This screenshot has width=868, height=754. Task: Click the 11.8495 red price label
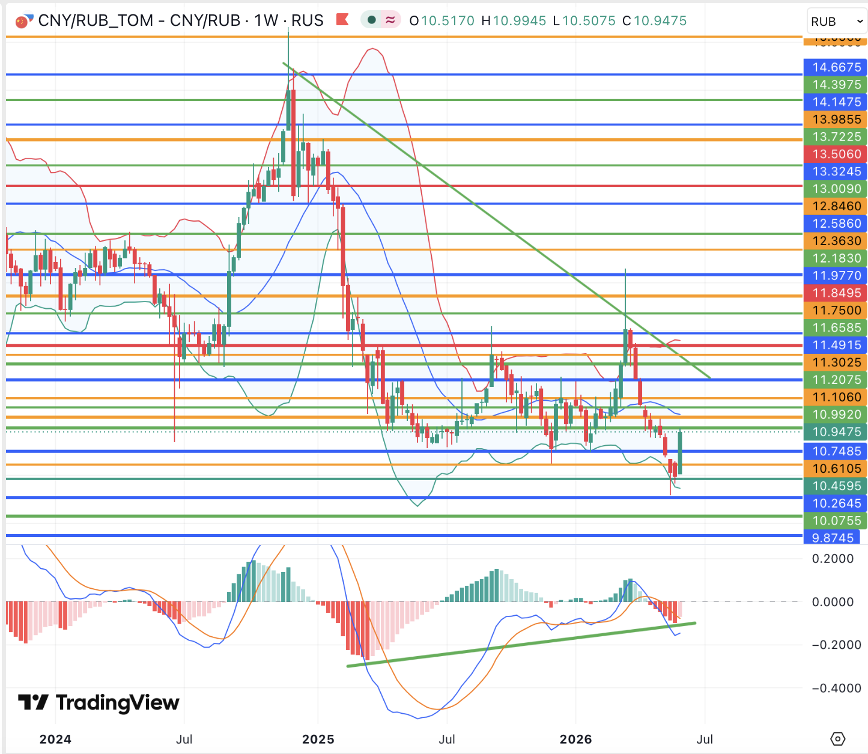point(836,293)
